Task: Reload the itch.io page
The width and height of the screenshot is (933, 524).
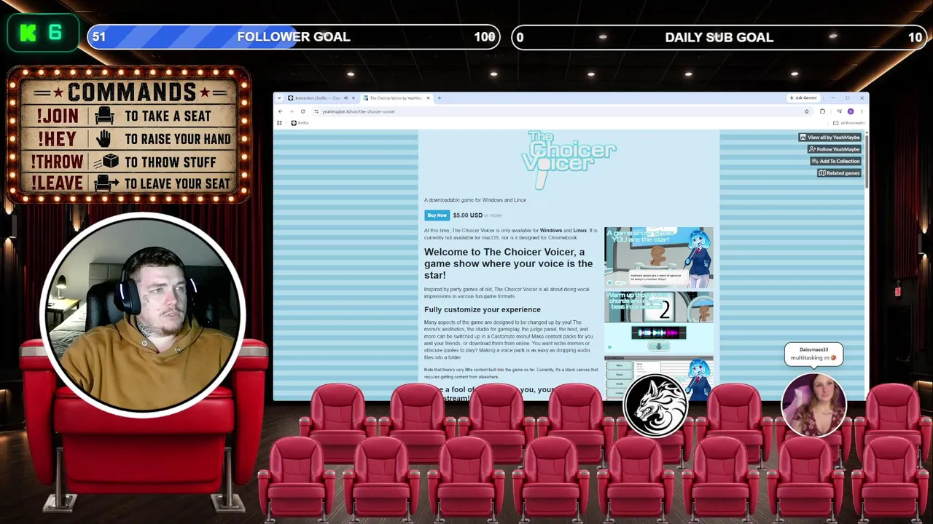Action: 302,111
